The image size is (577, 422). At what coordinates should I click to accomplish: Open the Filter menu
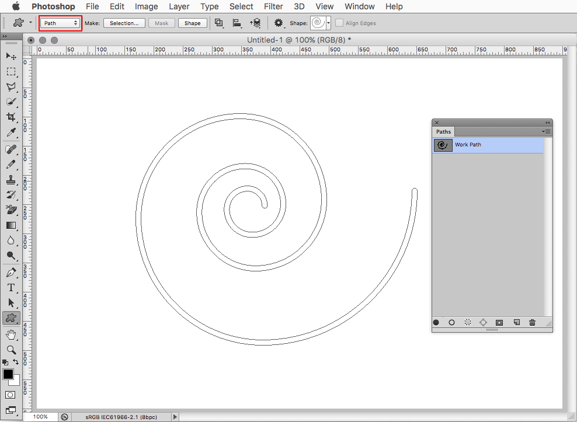click(x=273, y=6)
